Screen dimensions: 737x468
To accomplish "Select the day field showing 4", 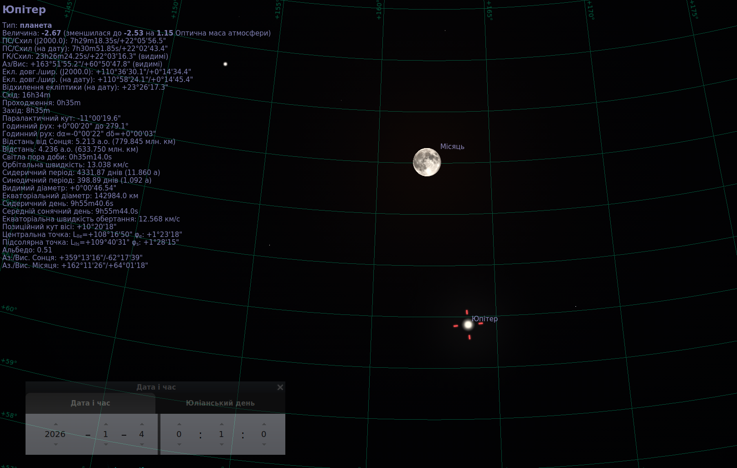I will pyautogui.click(x=142, y=434).
